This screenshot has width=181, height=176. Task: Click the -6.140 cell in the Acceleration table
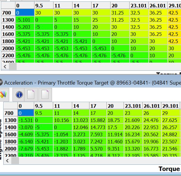coord(26,141)
